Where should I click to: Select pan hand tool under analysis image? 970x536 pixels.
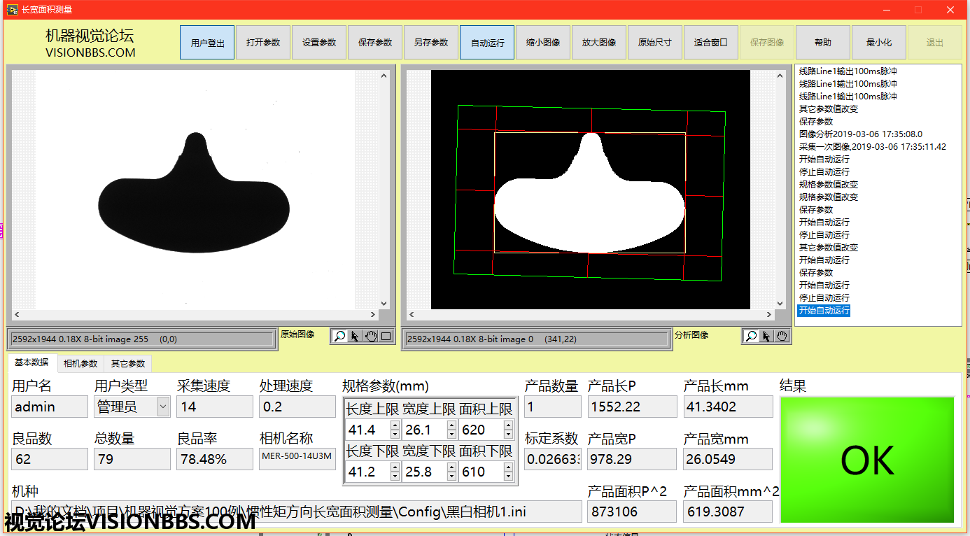782,337
